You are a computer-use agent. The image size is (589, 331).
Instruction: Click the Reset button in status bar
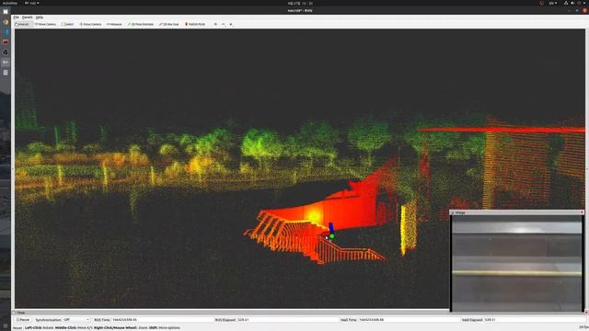click(17, 327)
